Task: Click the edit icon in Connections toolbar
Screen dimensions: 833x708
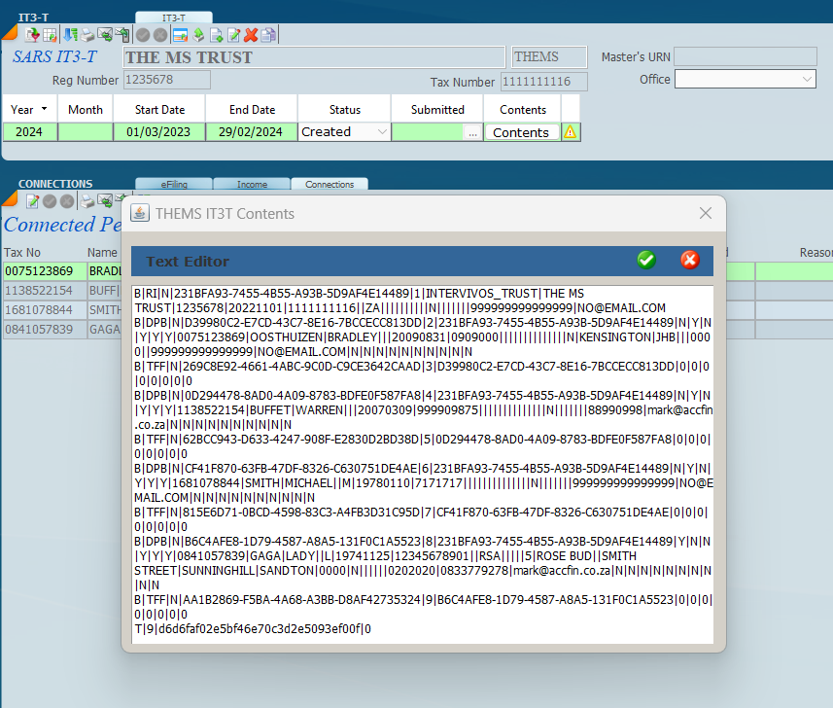Action: 32,201
